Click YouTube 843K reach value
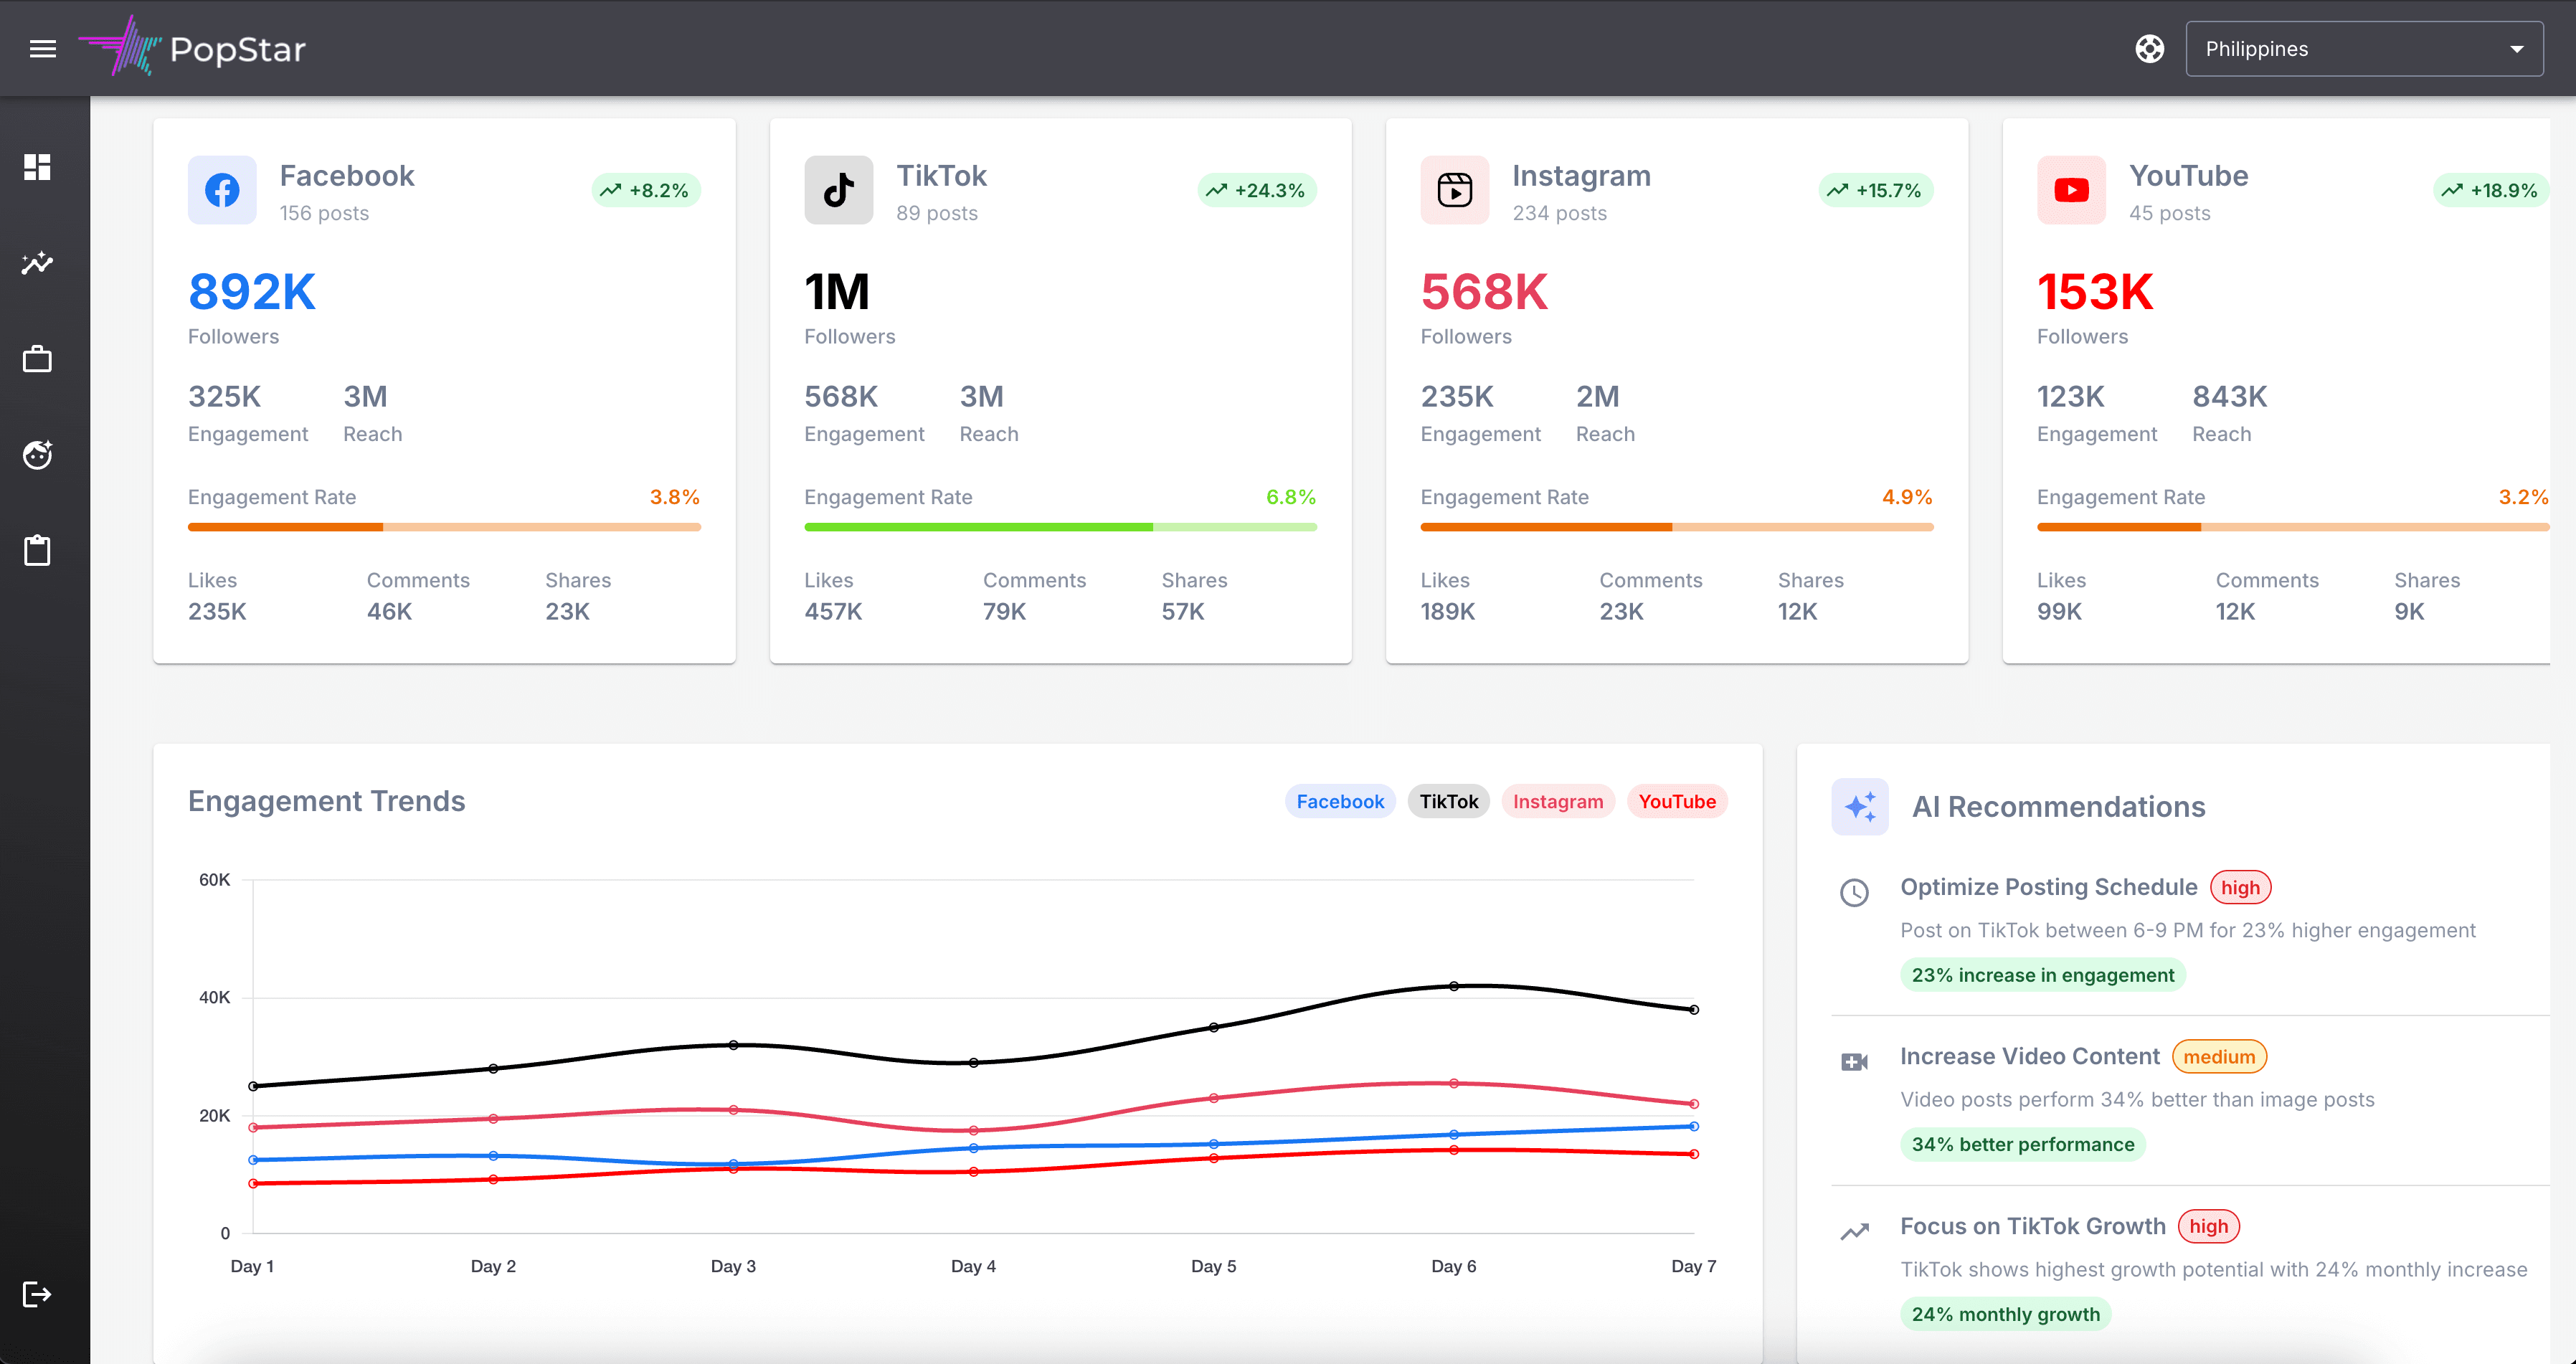The height and width of the screenshot is (1364, 2576). click(x=2230, y=397)
